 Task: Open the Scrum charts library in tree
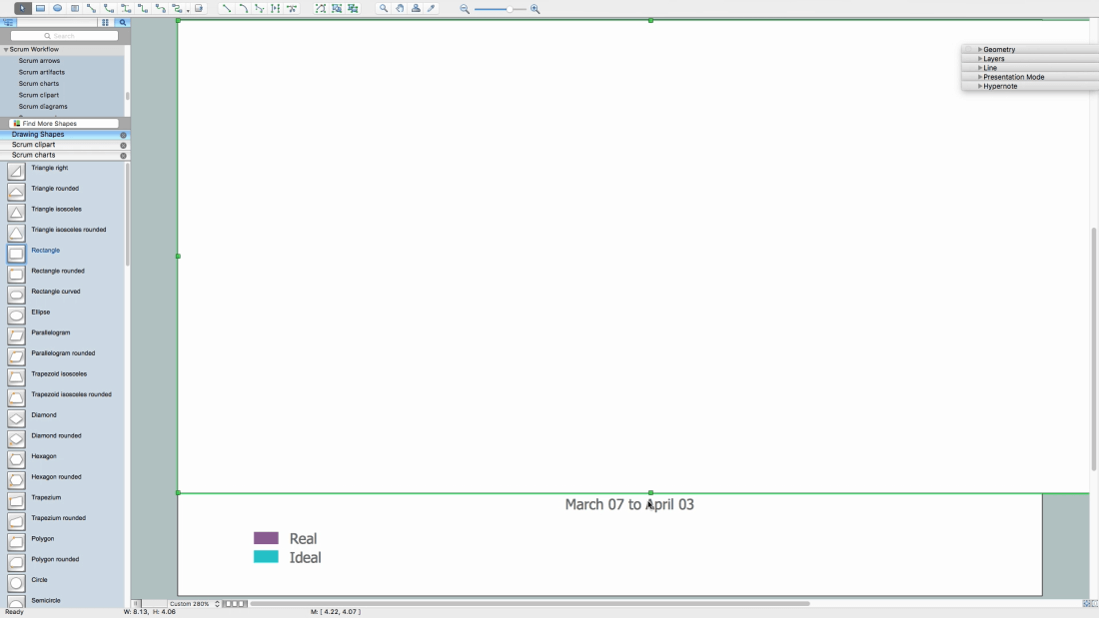39,84
